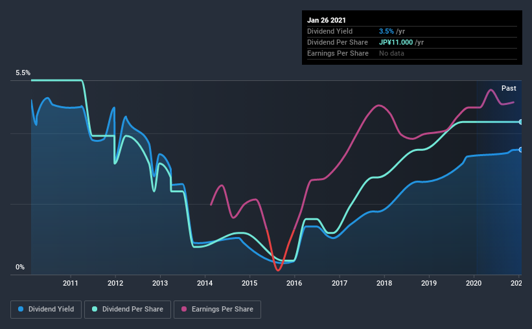
Task: Click the Jan 26 2021 tooltip date
Action: (x=327, y=20)
